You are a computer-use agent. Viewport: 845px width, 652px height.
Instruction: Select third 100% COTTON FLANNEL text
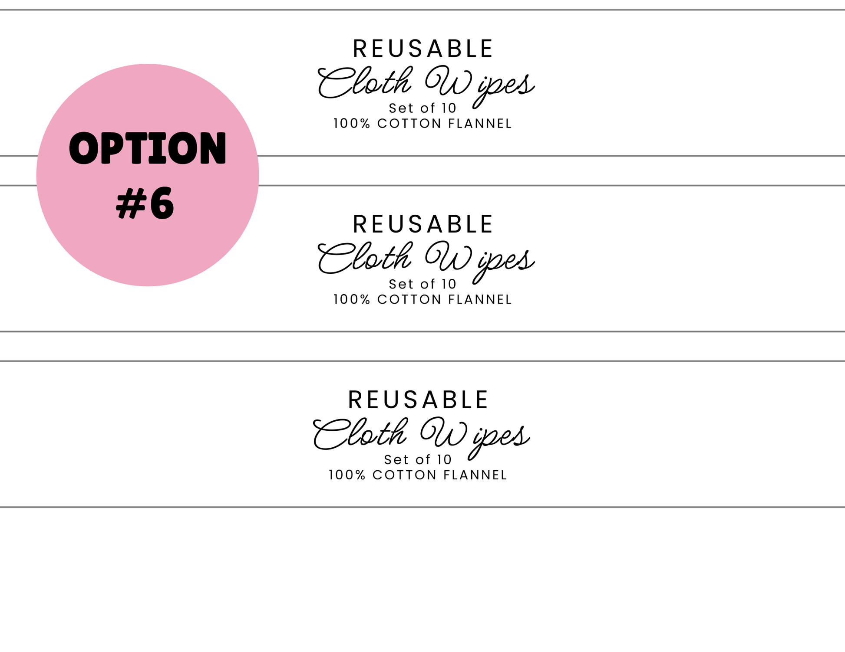(x=418, y=475)
